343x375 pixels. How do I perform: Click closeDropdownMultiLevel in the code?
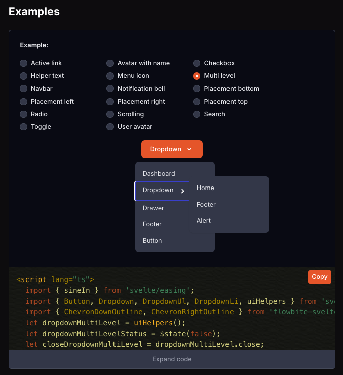(x=92, y=344)
